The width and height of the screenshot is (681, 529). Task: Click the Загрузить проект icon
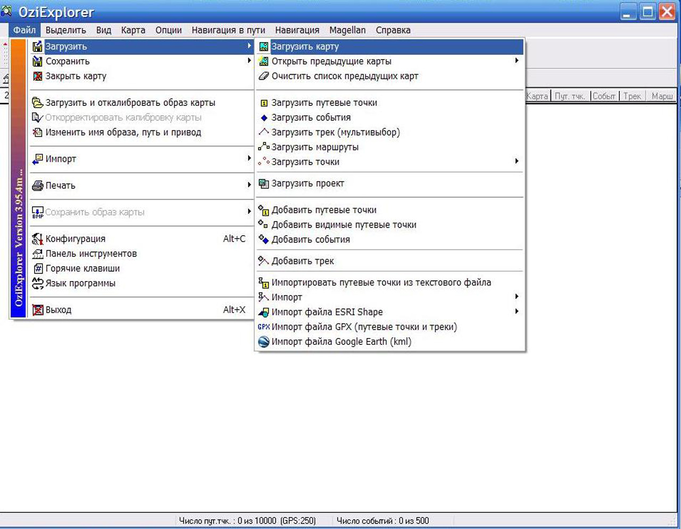pos(263,184)
